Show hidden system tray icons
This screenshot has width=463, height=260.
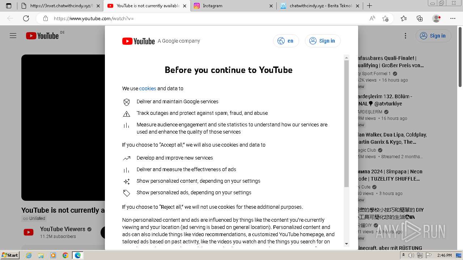(404, 255)
